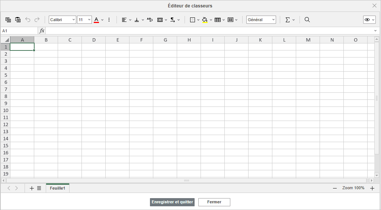The width and height of the screenshot is (381, 210).
Task: Open the view settings eye menu
Action: coord(369,20)
